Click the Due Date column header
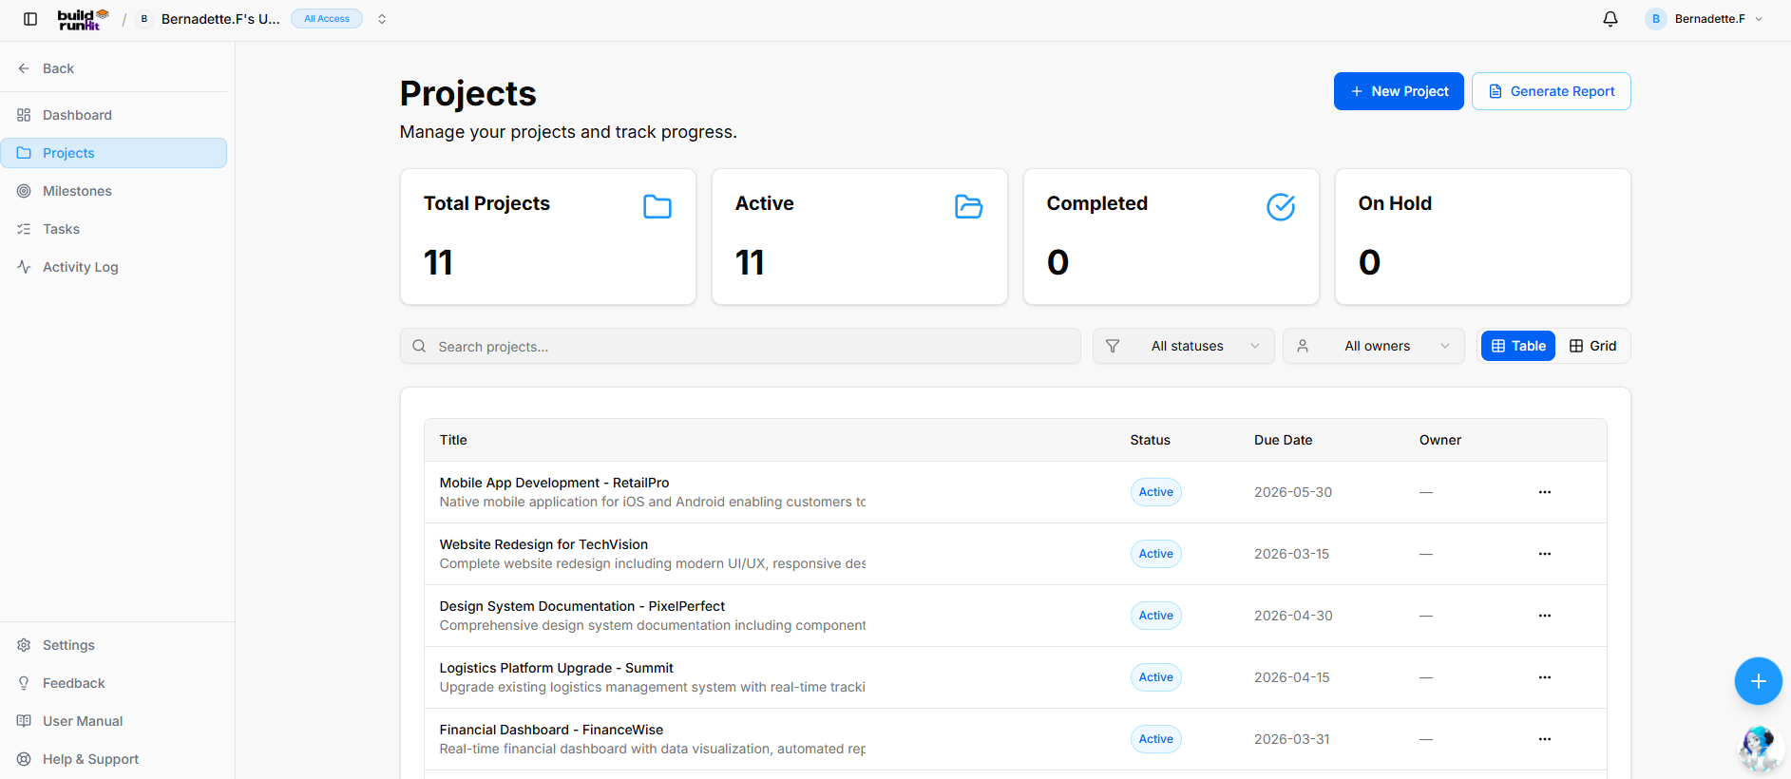Image resolution: width=1791 pixels, height=779 pixels. tap(1283, 440)
